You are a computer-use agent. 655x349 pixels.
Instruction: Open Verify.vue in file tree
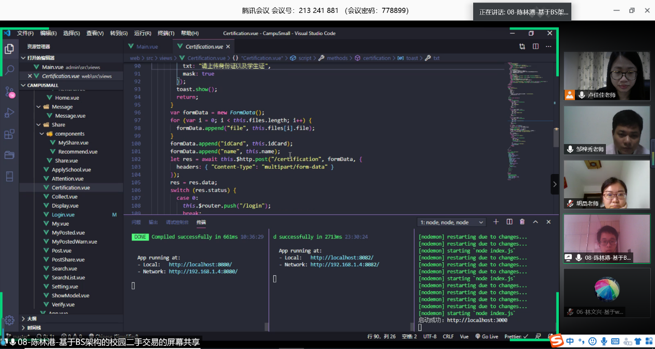pyautogui.click(x=63, y=305)
